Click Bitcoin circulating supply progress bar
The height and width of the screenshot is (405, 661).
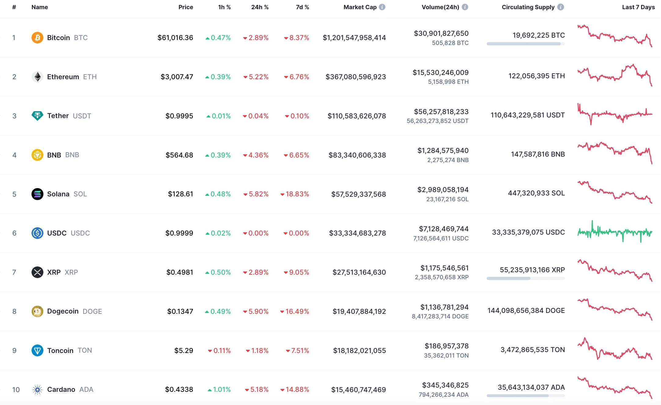[x=525, y=44]
